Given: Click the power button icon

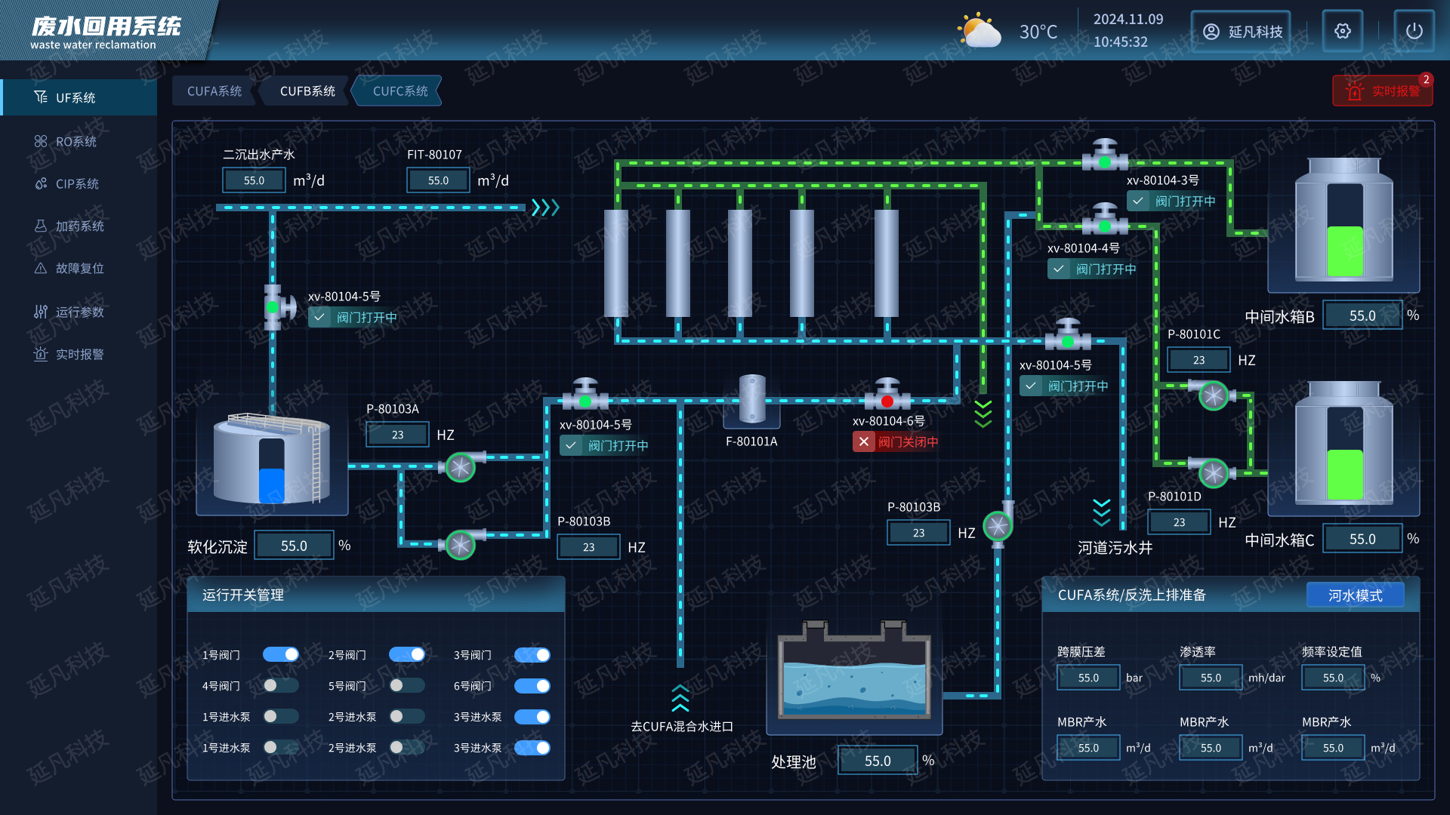Looking at the screenshot, I should click(1414, 31).
